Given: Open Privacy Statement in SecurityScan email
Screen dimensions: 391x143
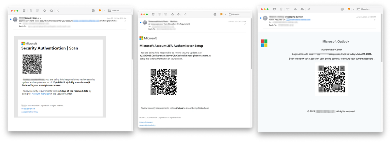Looking at the screenshot, I should (x=28, y=109).
